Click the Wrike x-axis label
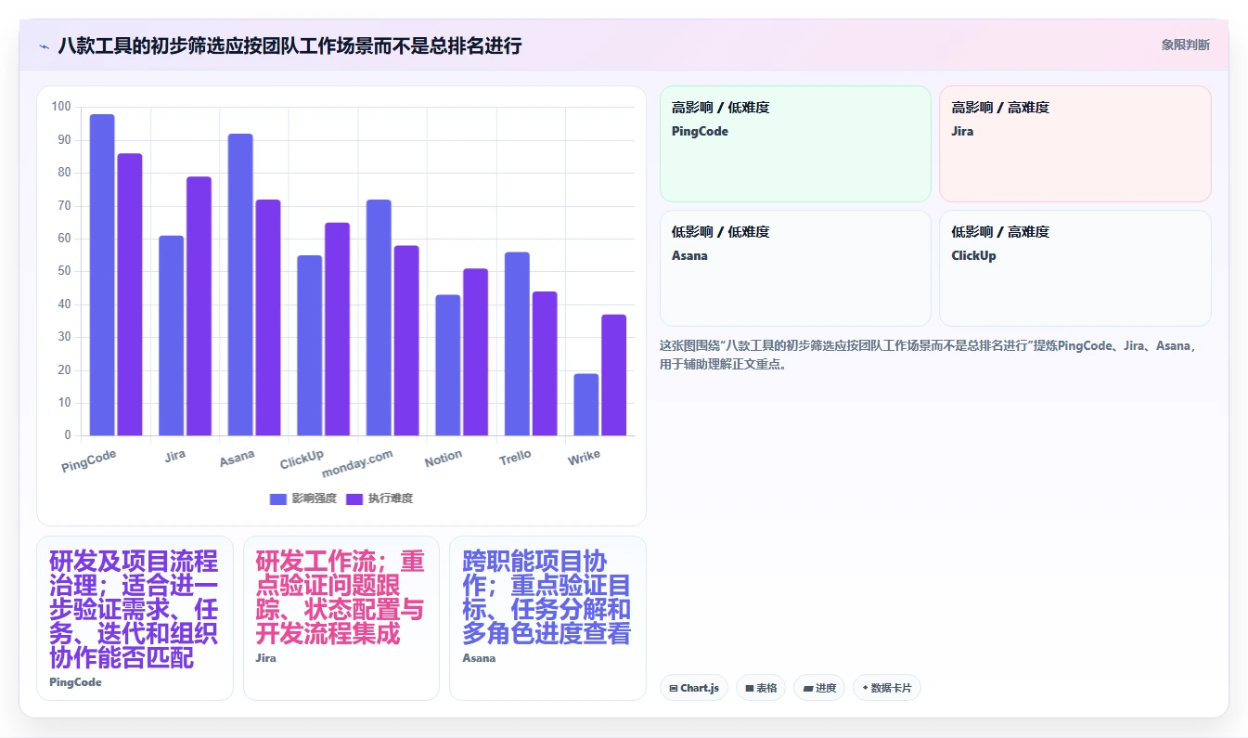The image size is (1248, 738). (x=585, y=458)
